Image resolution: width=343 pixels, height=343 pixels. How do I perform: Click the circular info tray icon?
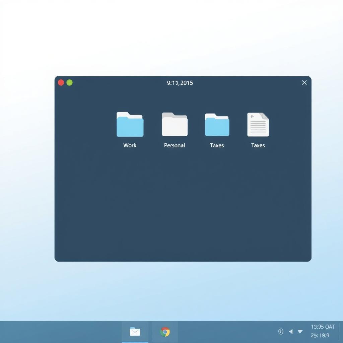click(x=281, y=331)
